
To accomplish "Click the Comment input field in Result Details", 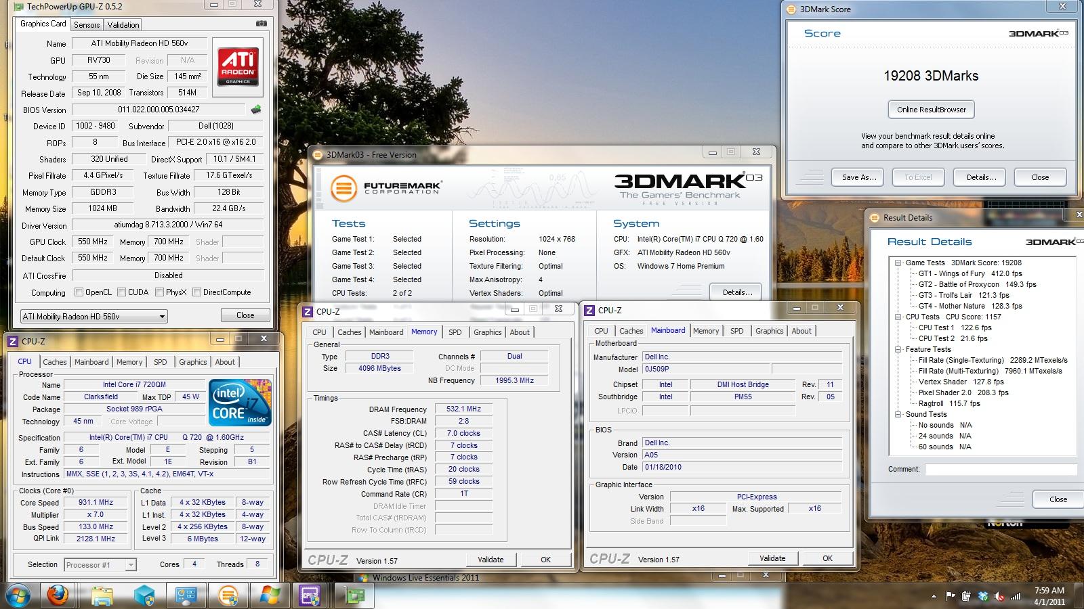I will coord(1001,469).
